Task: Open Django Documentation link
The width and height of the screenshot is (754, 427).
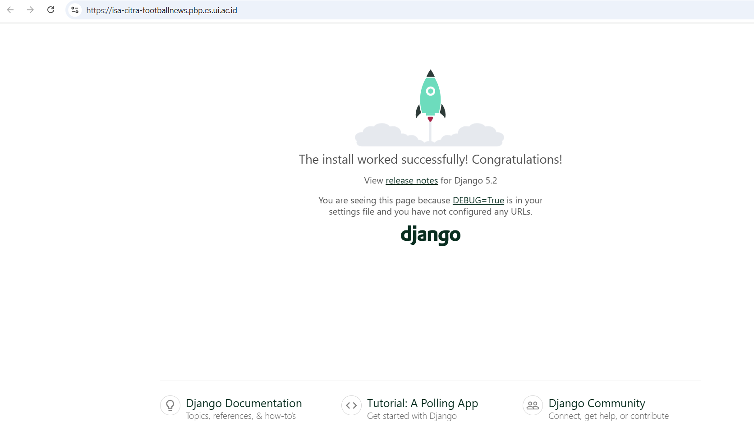Action: (244, 404)
